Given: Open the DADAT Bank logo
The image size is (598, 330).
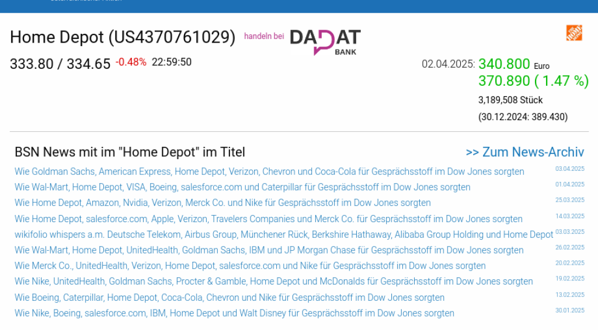Looking at the screenshot, I should [x=325, y=42].
